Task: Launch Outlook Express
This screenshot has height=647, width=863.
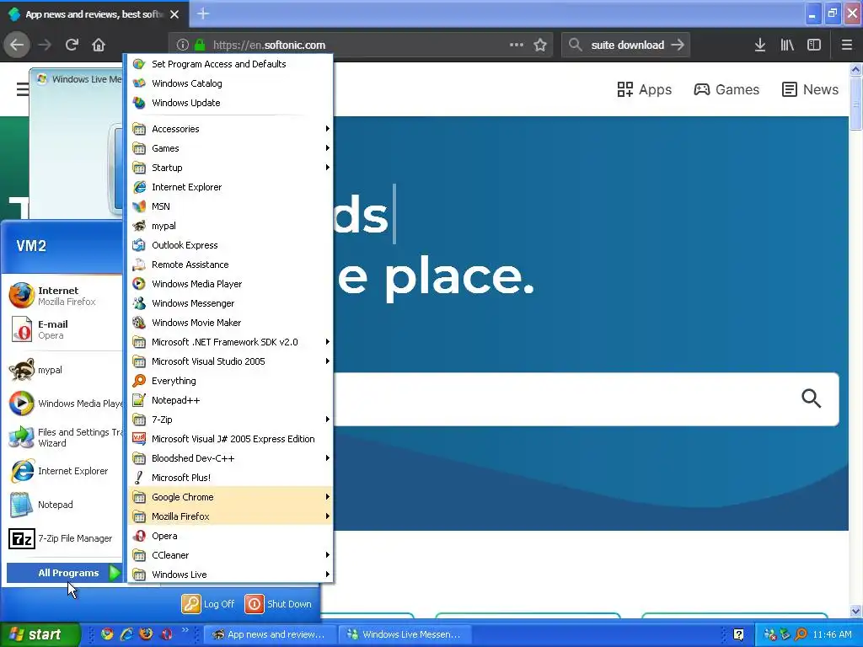Action: pos(230,245)
